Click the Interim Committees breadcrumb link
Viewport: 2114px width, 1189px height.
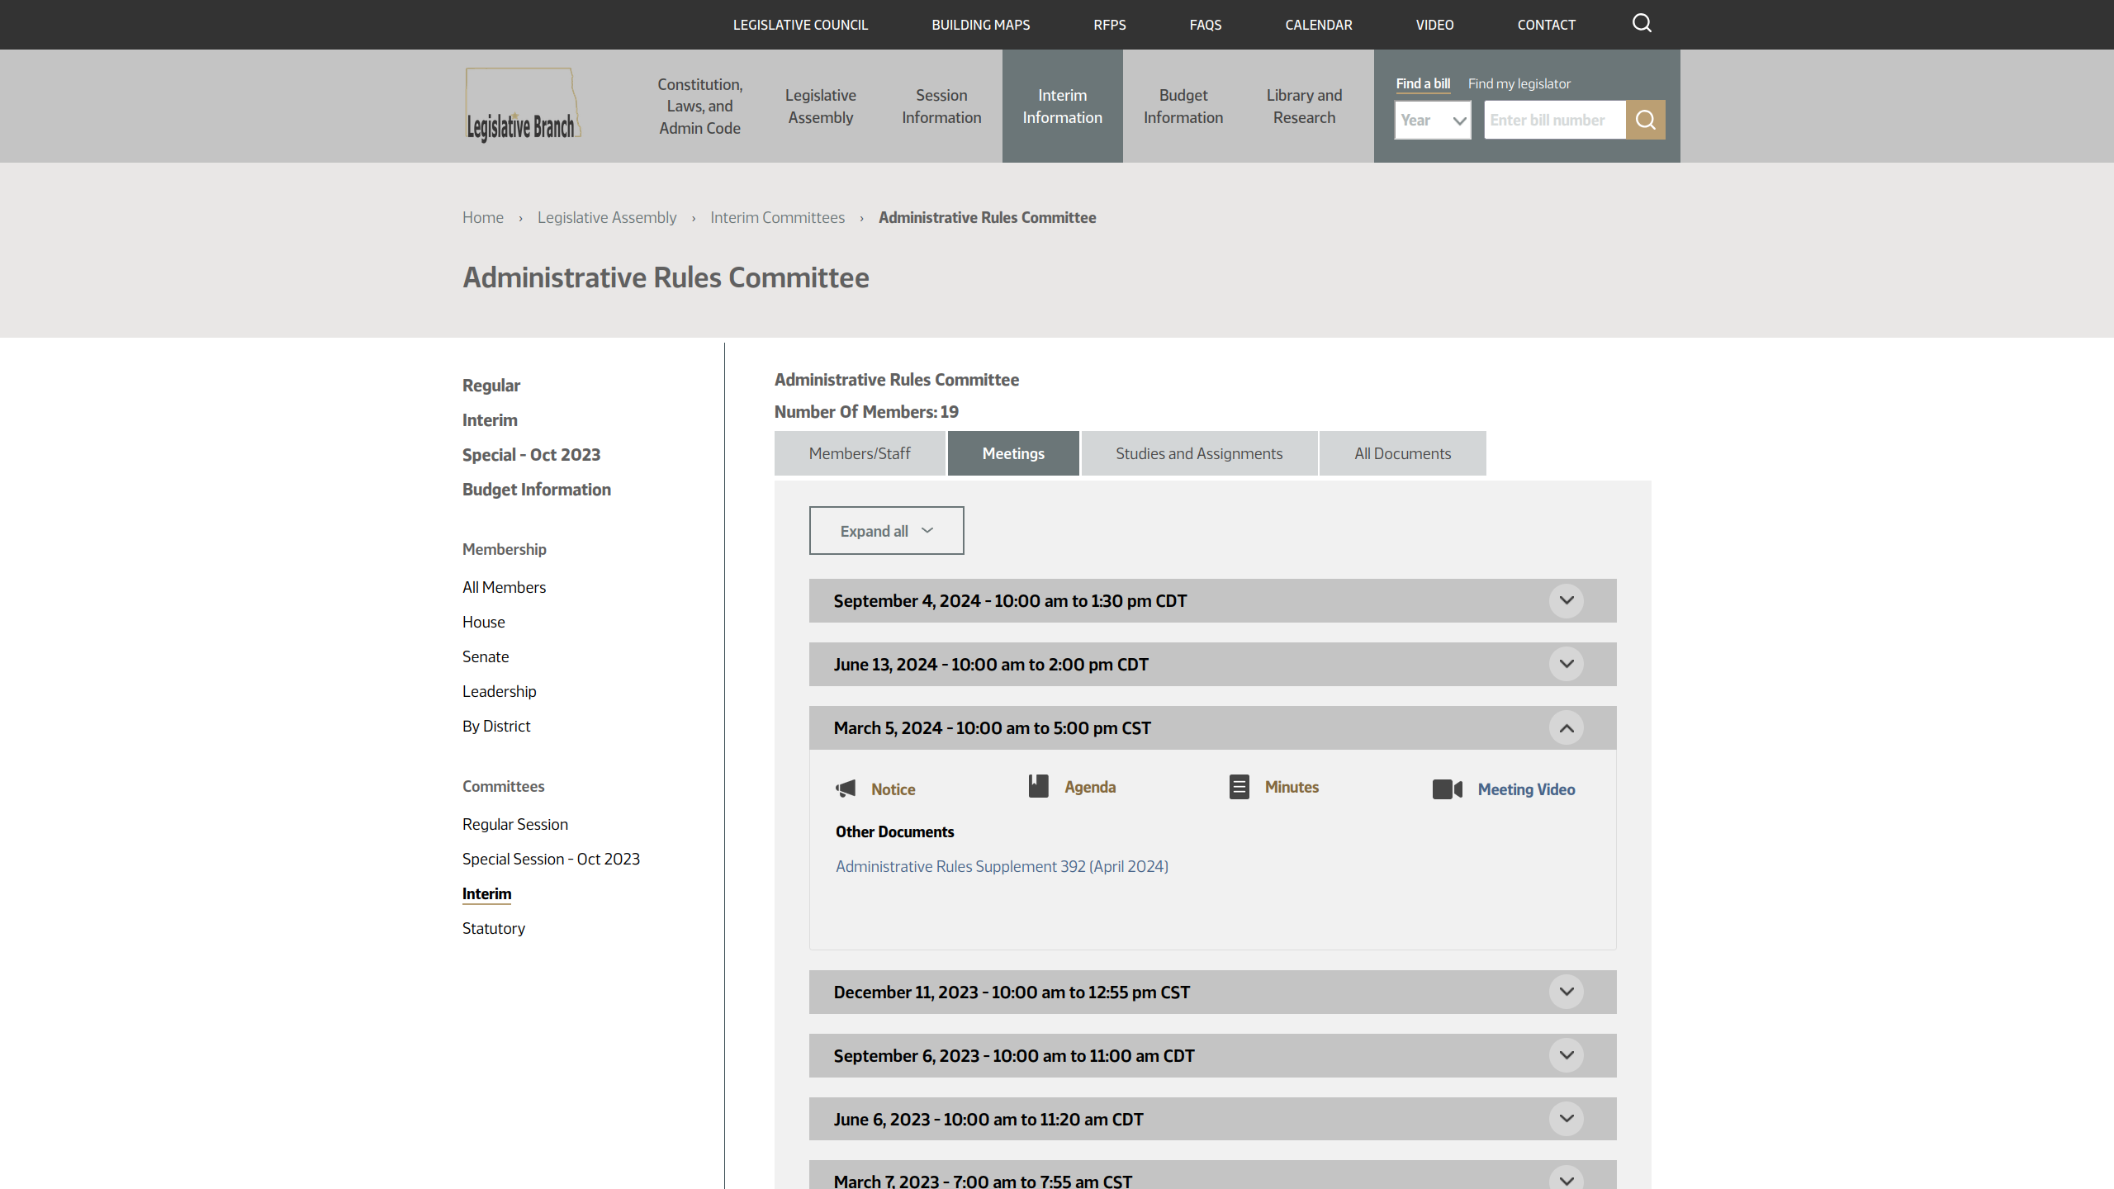click(x=777, y=216)
